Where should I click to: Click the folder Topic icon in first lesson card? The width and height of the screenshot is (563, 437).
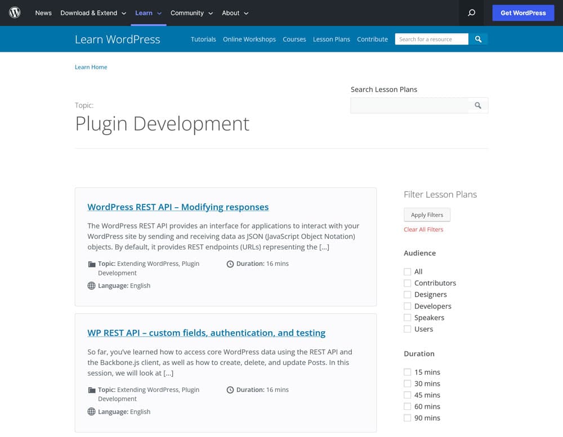click(92, 264)
